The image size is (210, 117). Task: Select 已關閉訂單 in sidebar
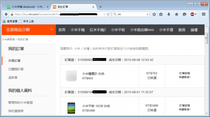click(16, 69)
